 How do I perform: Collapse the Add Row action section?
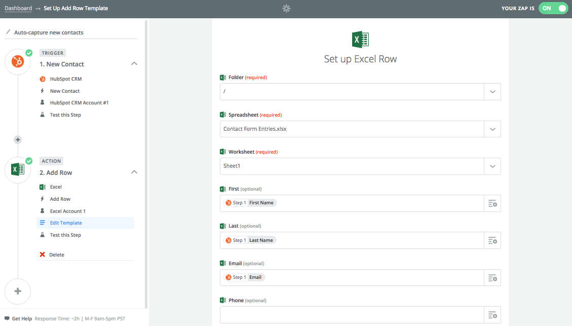[134, 172]
